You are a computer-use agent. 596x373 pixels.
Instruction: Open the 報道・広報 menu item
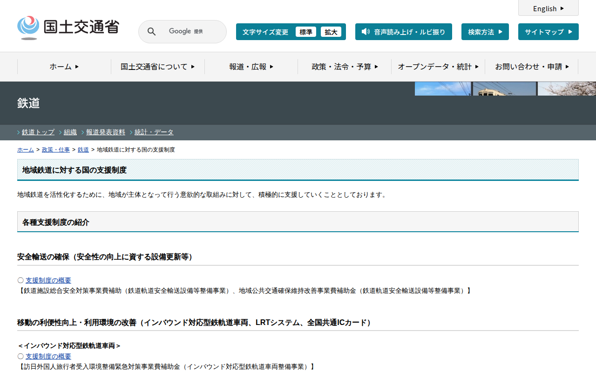[x=251, y=67]
